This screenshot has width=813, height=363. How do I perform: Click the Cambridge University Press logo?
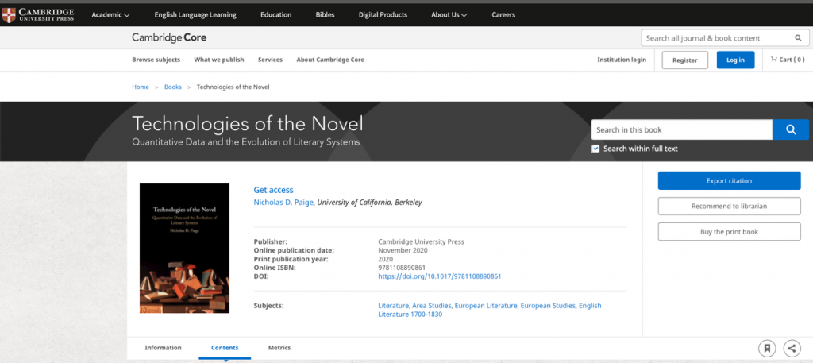(x=38, y=15)
